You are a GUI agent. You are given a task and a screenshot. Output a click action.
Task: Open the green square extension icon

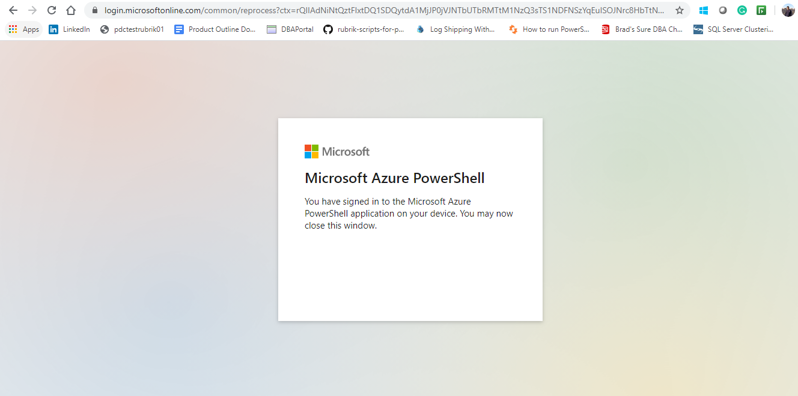tap(761, 10)
